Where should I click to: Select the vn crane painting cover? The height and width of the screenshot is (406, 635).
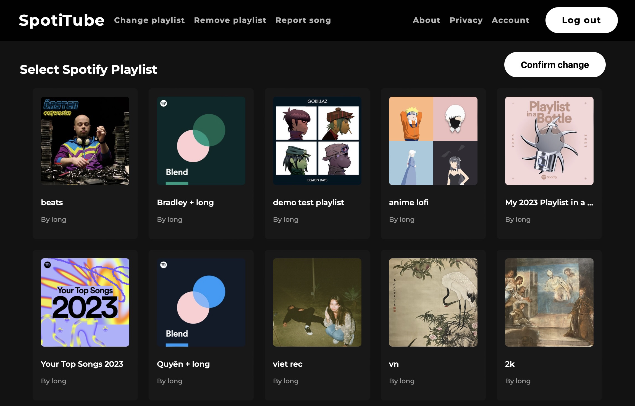click(x=433, y=302)
